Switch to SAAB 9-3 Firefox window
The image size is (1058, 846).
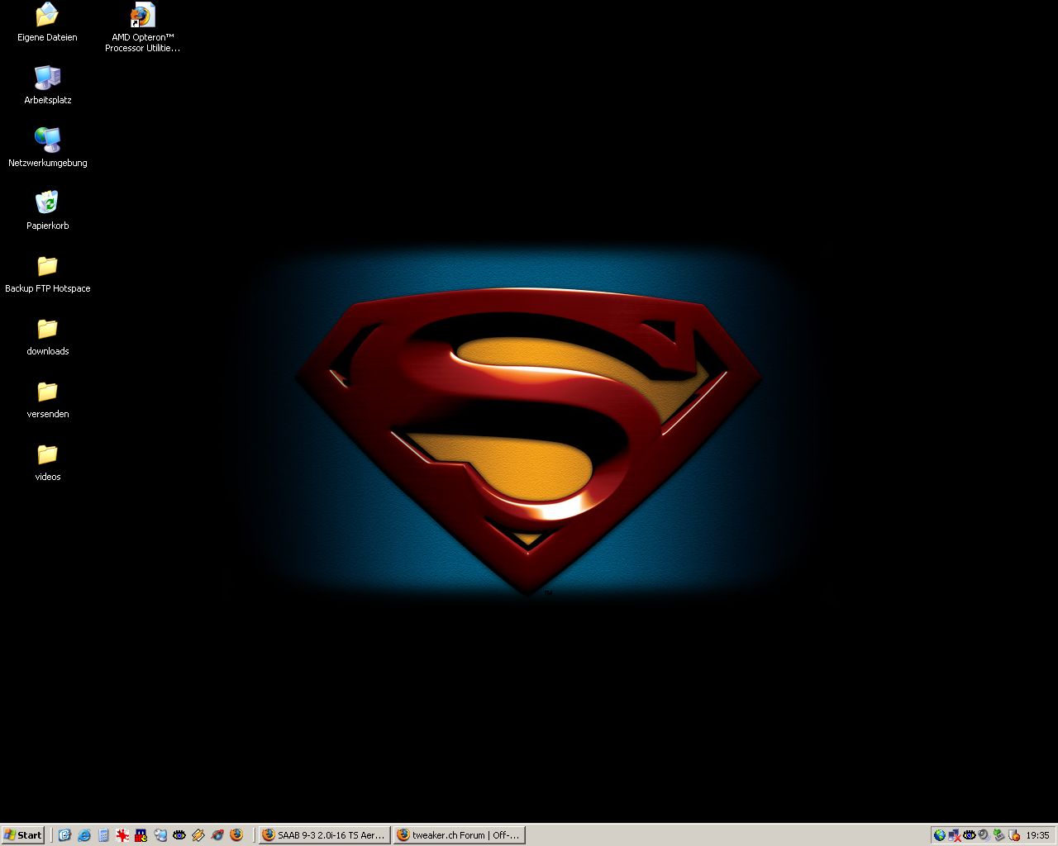click(x=323, y=835)
